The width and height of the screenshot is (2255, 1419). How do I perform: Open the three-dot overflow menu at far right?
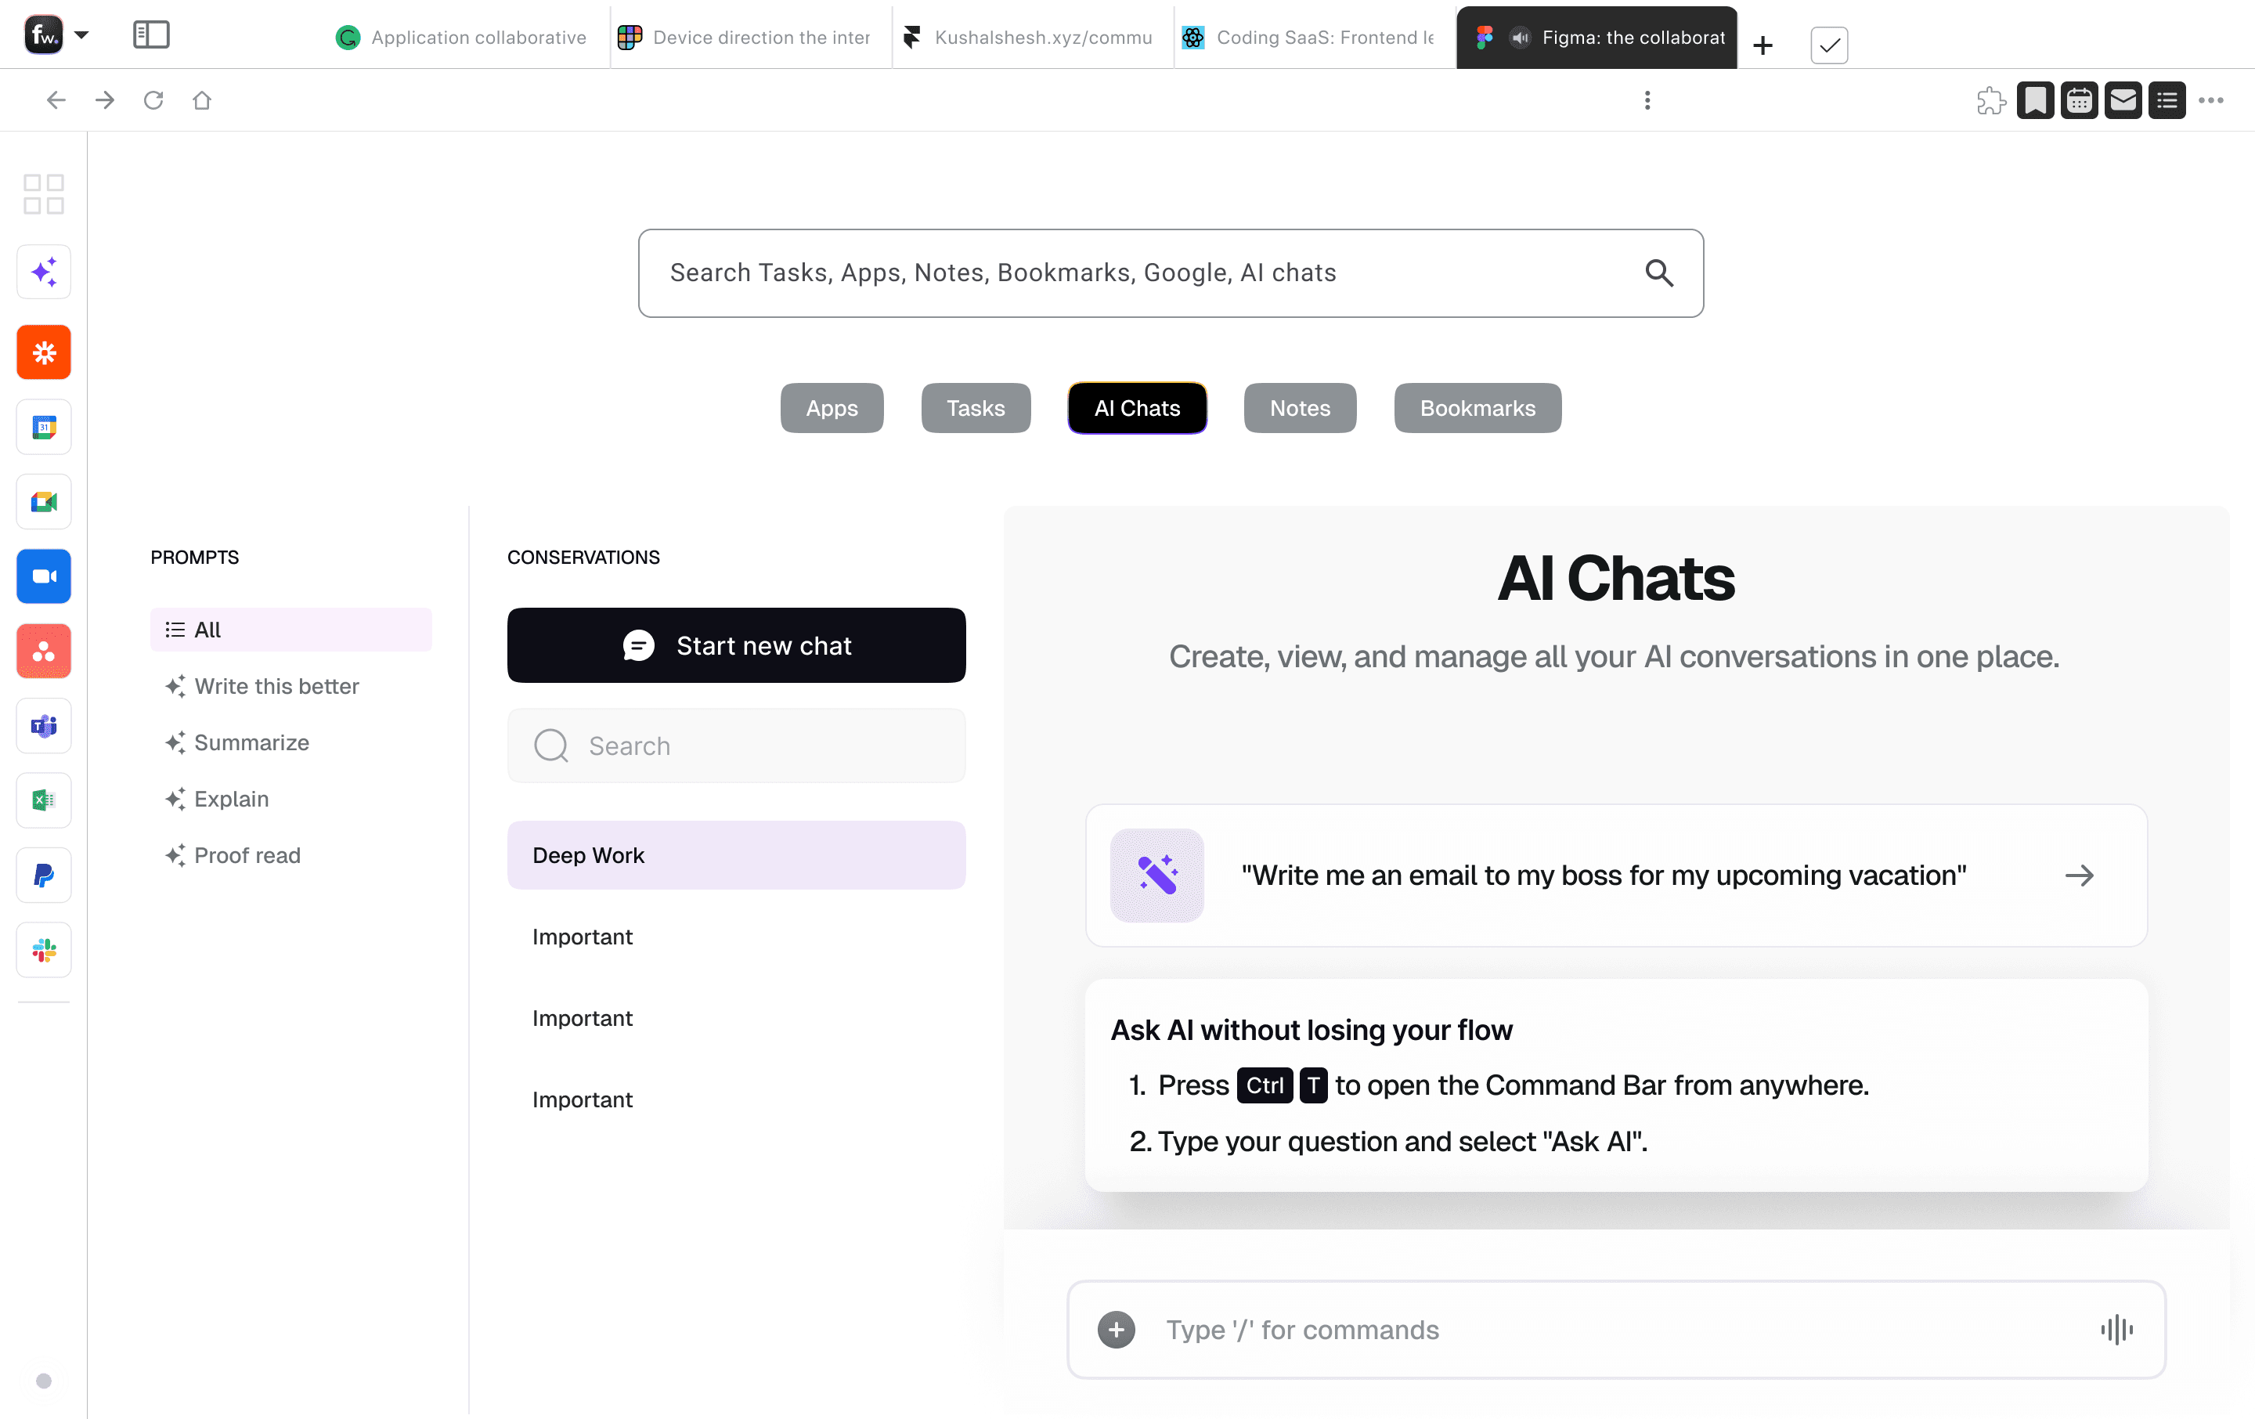(x=2210, y=100)
